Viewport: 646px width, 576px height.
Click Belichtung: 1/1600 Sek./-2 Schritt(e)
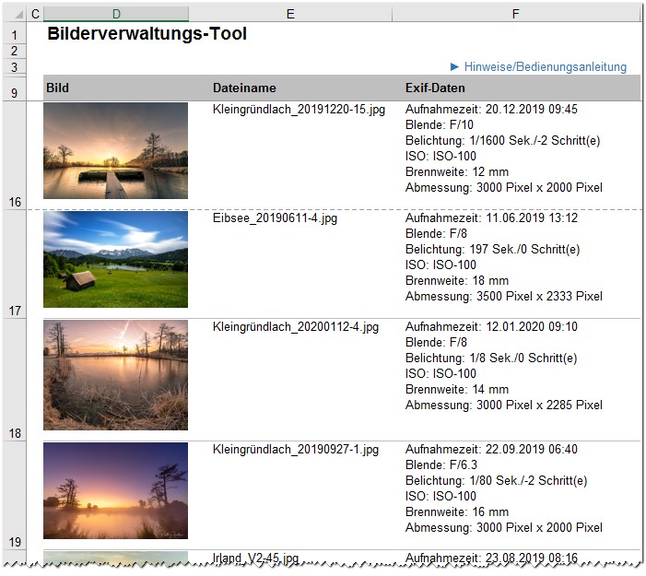point(502,140)
